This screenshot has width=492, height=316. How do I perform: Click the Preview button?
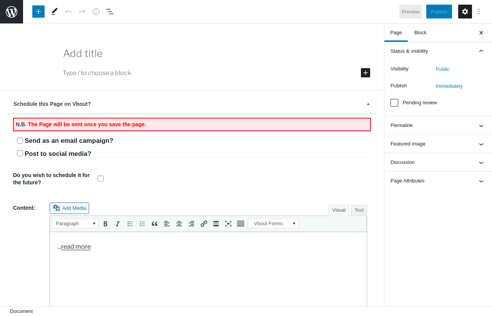411,12
